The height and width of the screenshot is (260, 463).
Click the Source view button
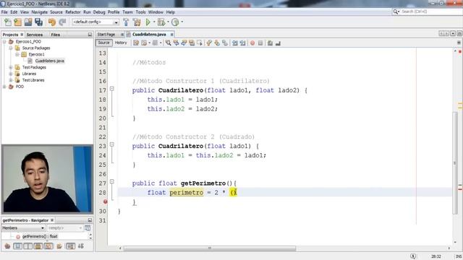(103, 43)
